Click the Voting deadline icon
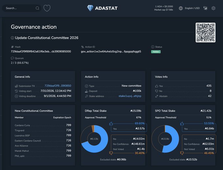 (16, 96)
